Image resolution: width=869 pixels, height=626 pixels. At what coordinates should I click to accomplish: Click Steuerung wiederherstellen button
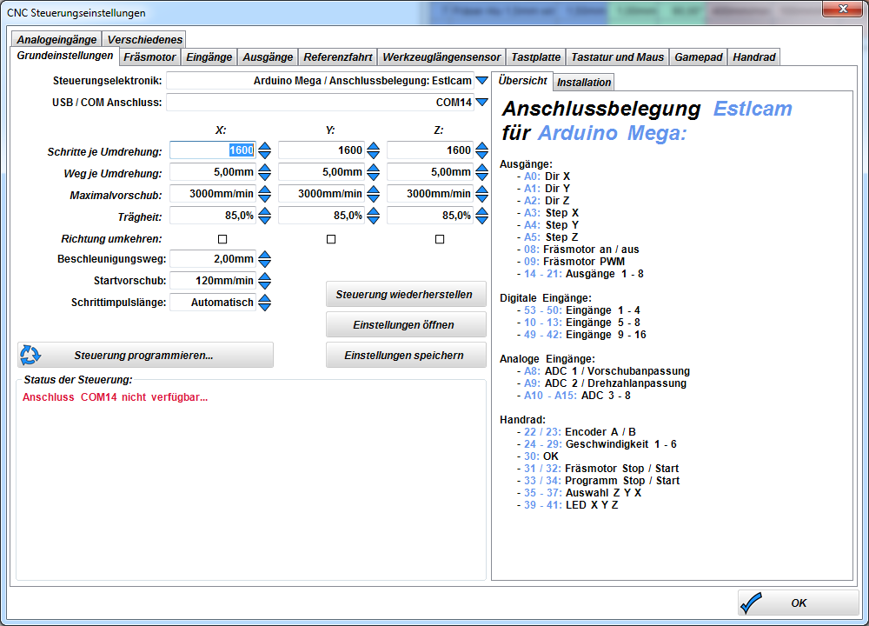(406, 295)
